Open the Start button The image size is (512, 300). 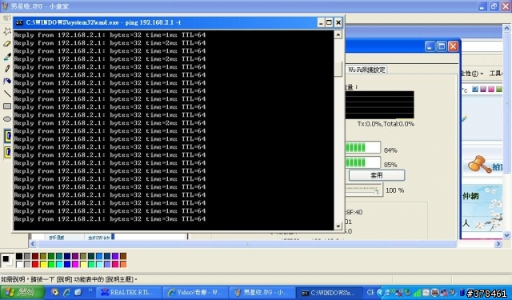22,292
